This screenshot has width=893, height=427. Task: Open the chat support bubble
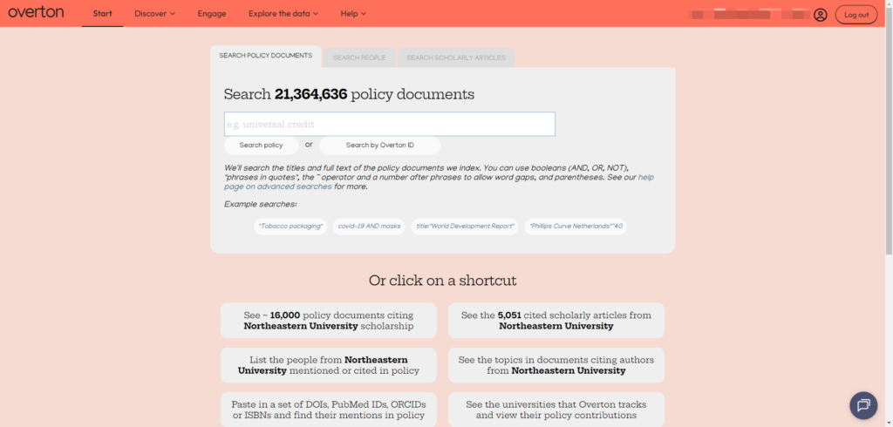(863, 405)
